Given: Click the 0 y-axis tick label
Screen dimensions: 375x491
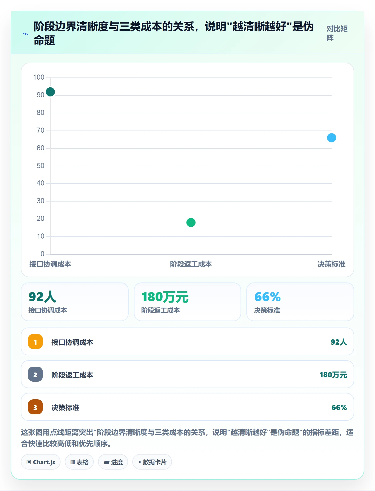Looking at the screenshot, I should (42, 254).
